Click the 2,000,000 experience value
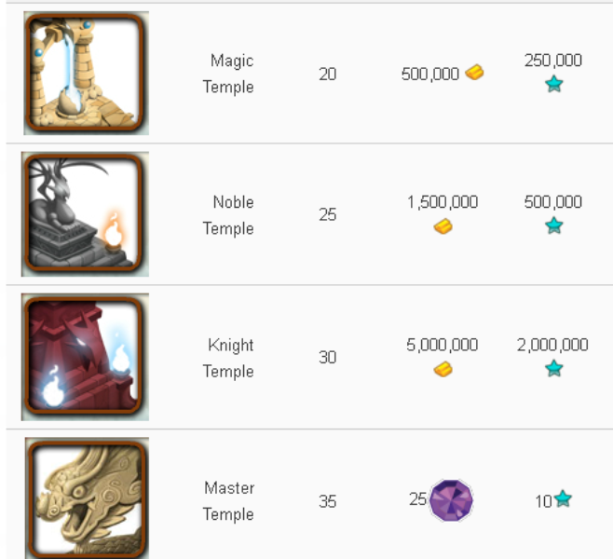 (552, 346)
